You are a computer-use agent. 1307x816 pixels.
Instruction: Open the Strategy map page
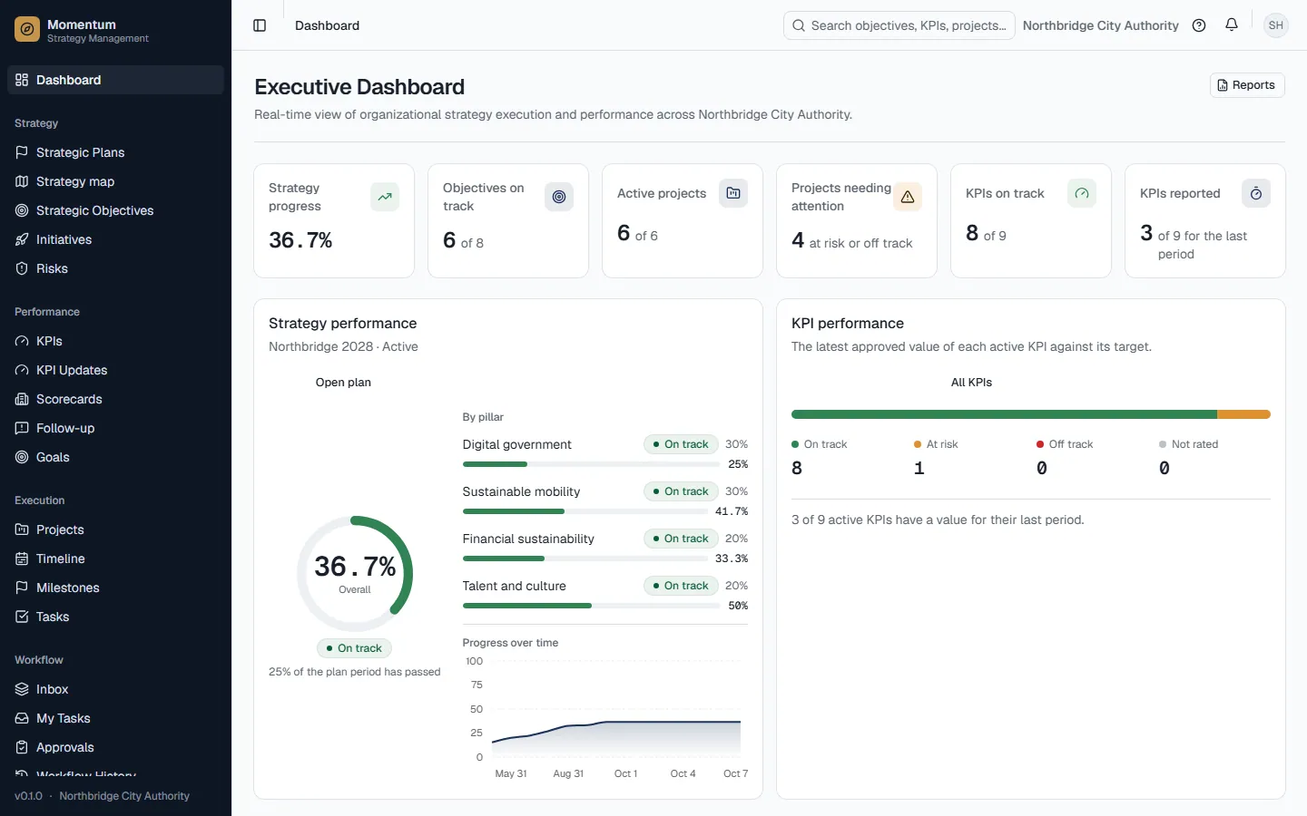[115, 181]
